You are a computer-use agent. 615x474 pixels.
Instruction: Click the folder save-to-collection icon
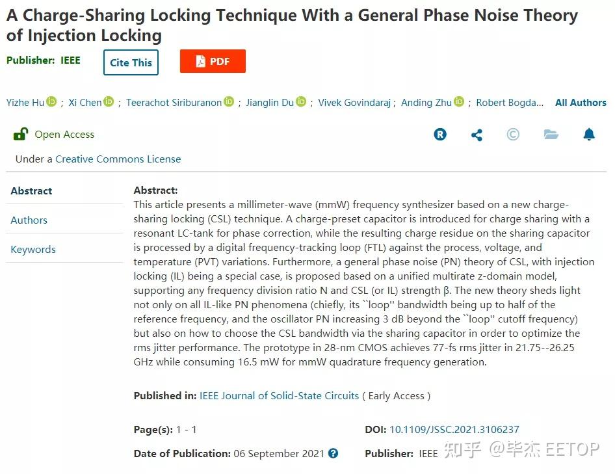coord(551,135)
